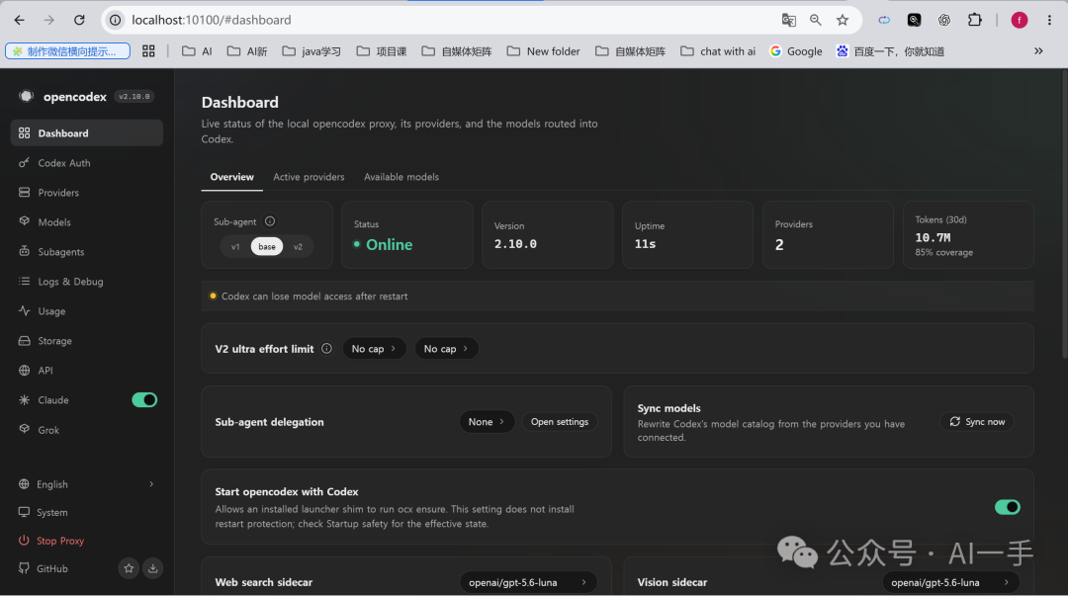Click Stop Proxy power button

coord(51,541)
